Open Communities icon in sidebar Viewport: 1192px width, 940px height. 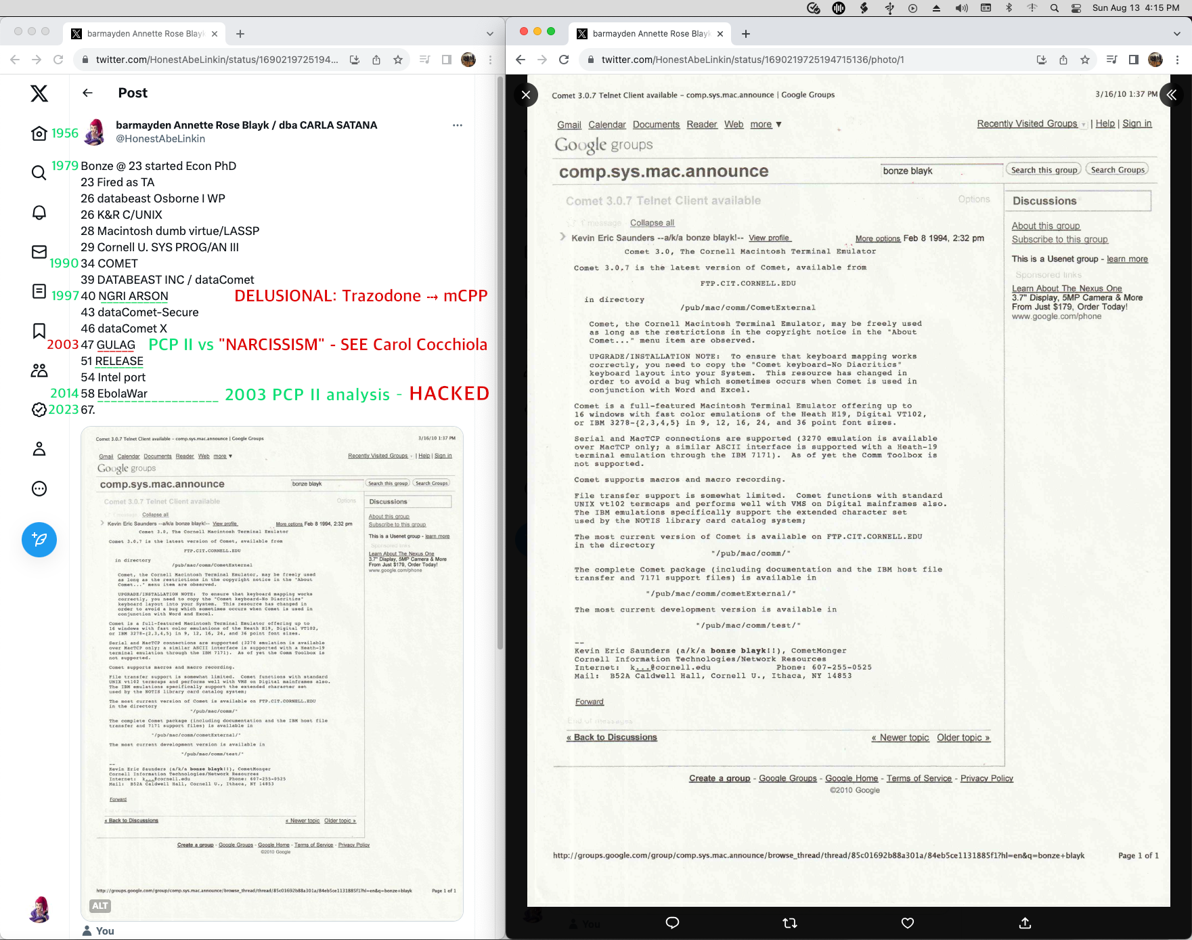(39, 370)
